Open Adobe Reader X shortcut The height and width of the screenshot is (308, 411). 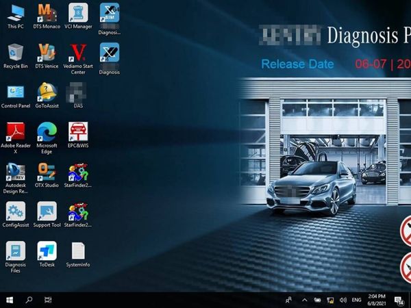(16, 138)
